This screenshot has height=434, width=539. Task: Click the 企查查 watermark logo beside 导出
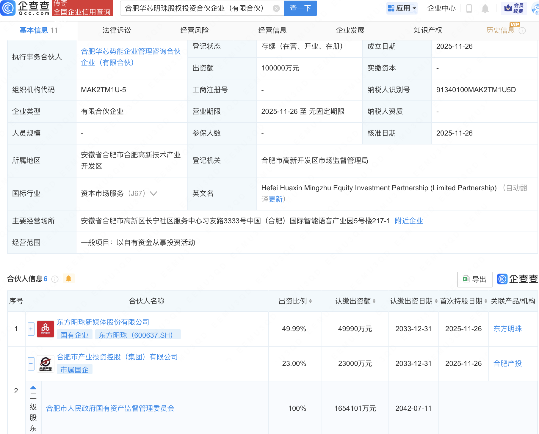[503, 279]
